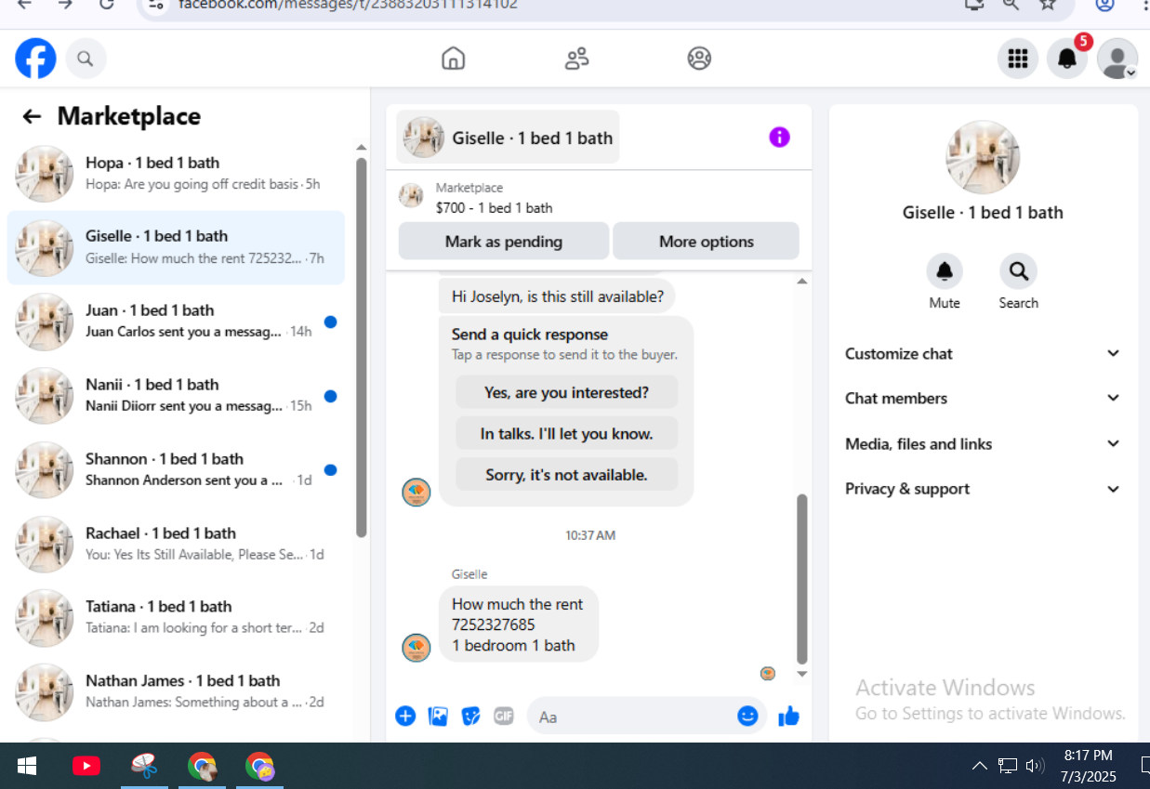Image resolution: width=1150 pixels, height=789 pixels.
Task: Open the Windows Start menu
Action: pos(27,766)
